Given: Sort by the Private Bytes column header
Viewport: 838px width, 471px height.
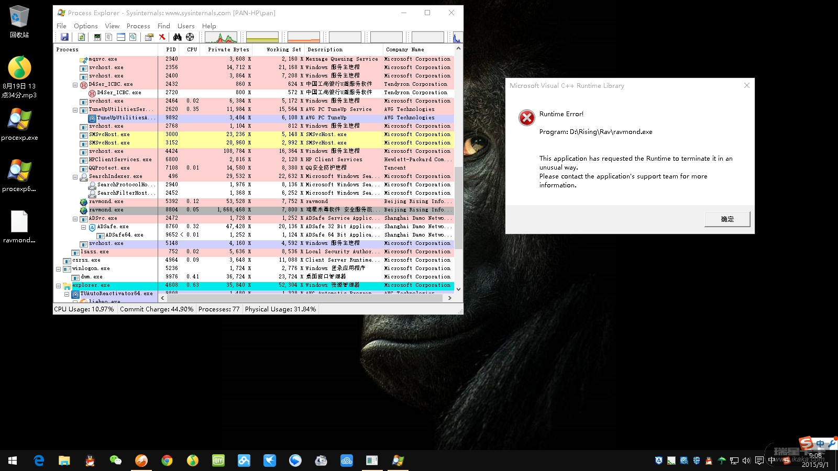Looking at the screenshot, I should [228, 50].
